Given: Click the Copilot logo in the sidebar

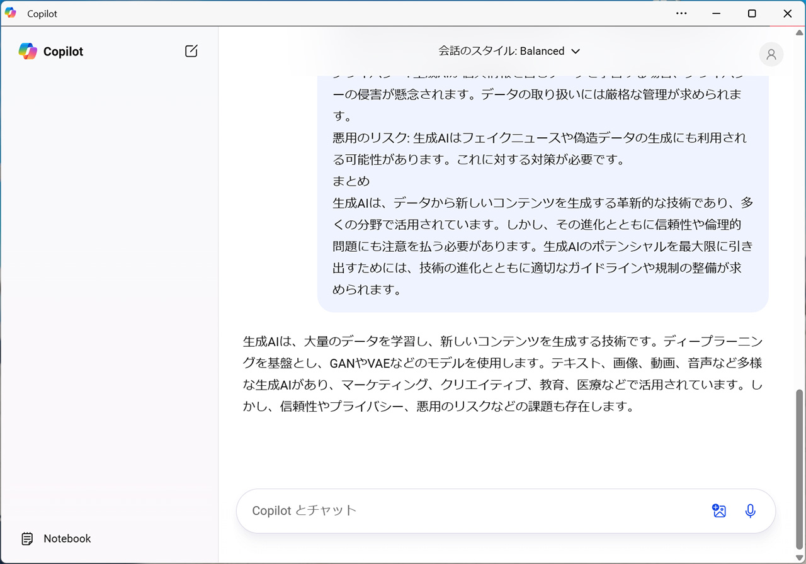Looking at the screenshot, I should (x=28, y=52).
